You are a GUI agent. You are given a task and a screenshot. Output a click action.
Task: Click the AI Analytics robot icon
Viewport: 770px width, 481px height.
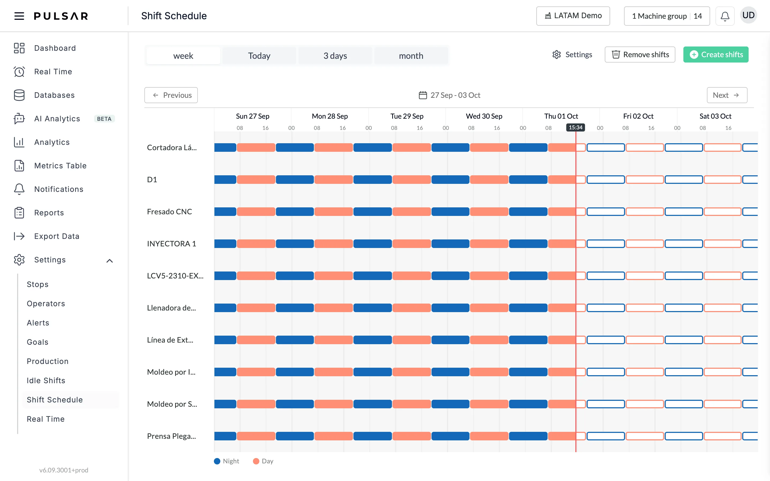[x=19, y=119]
